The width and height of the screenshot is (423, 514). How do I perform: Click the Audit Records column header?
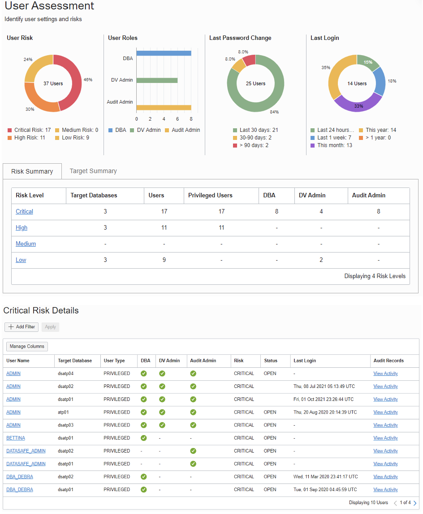pyautogui.click(x=388, y=361)
